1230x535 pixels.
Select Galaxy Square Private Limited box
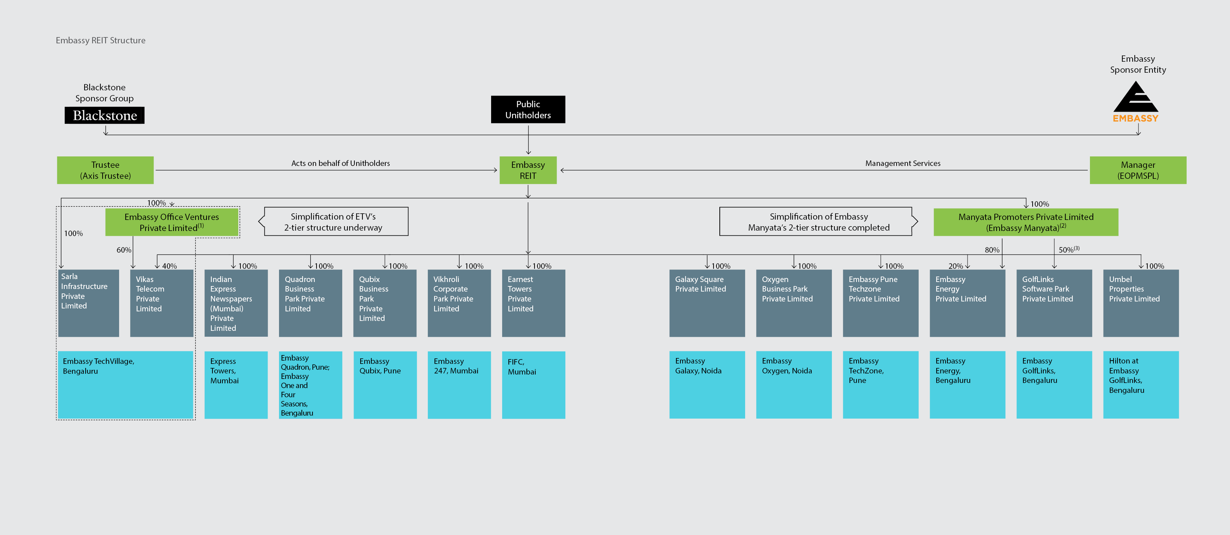(x=707, y=303)
